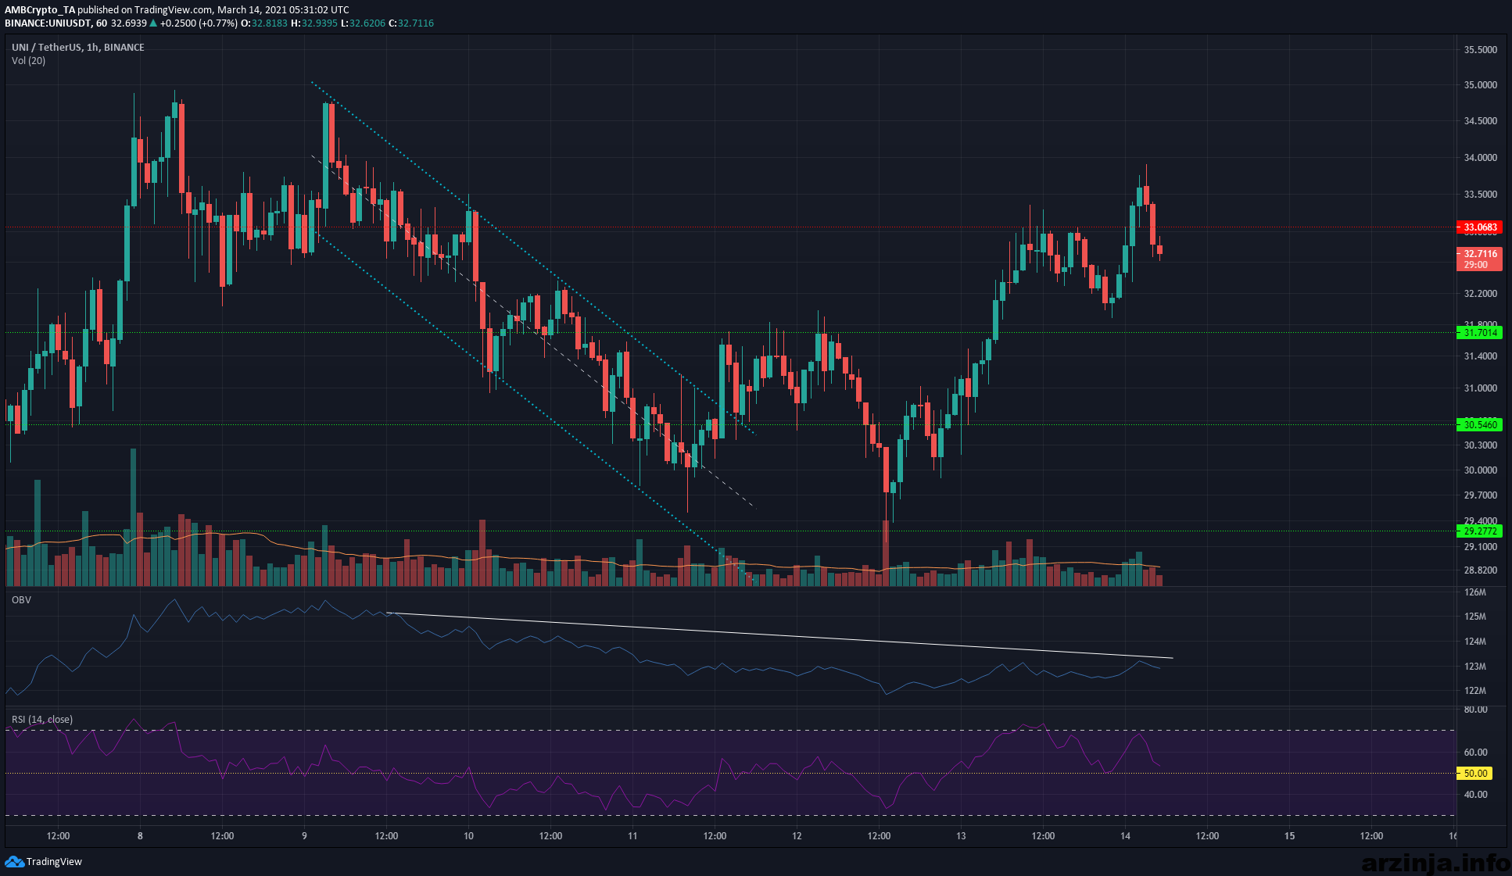Click the 60.00 RSI axis value
This screenshot has width=1512, height=876.
[x=1475, y=752]
